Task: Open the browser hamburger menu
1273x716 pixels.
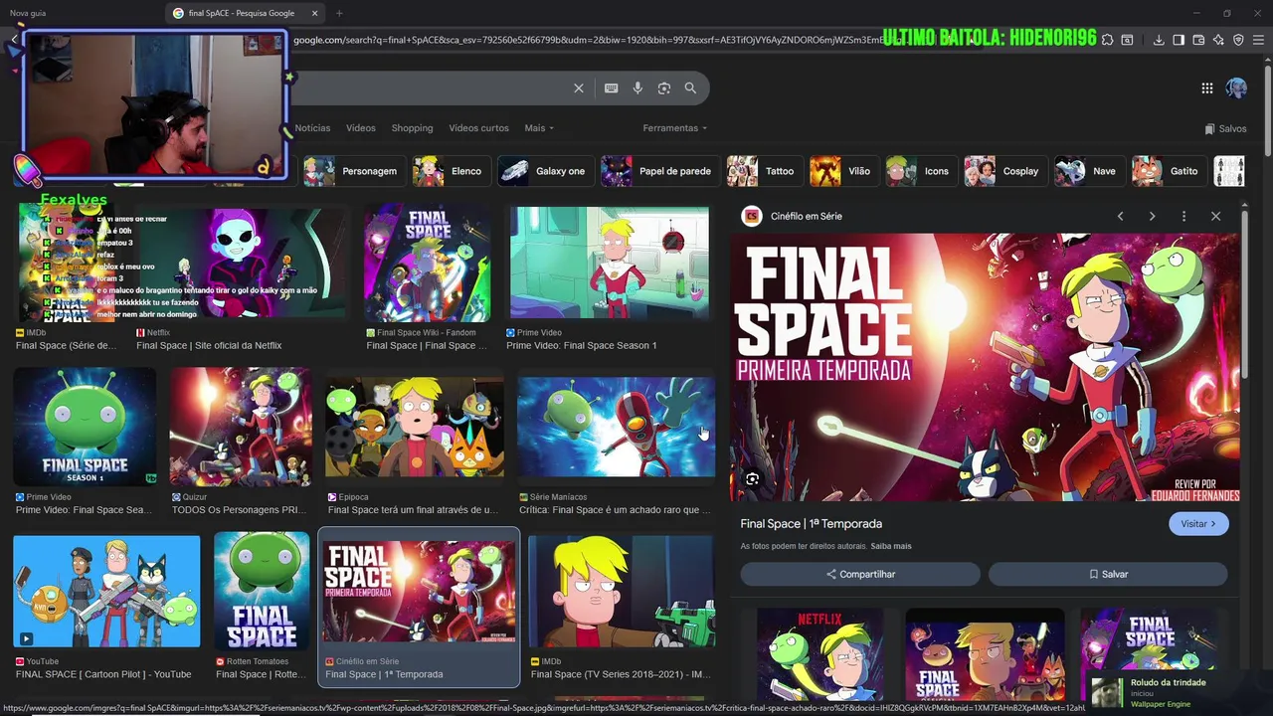Action: pos(1258,40)
